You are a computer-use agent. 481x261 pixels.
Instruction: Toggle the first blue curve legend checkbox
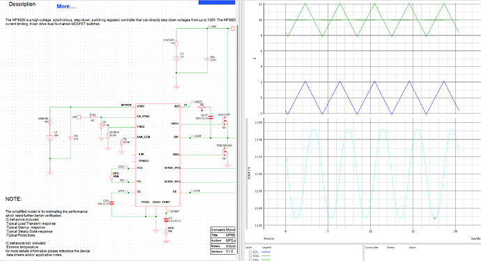[x=251, y=252]
